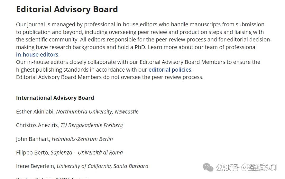Image resolution: width=285 pixels, height=179 pixels.
Task: Click the Editorial Advisory Board heading
Action: pyautogui.click(x=67, y=9)
